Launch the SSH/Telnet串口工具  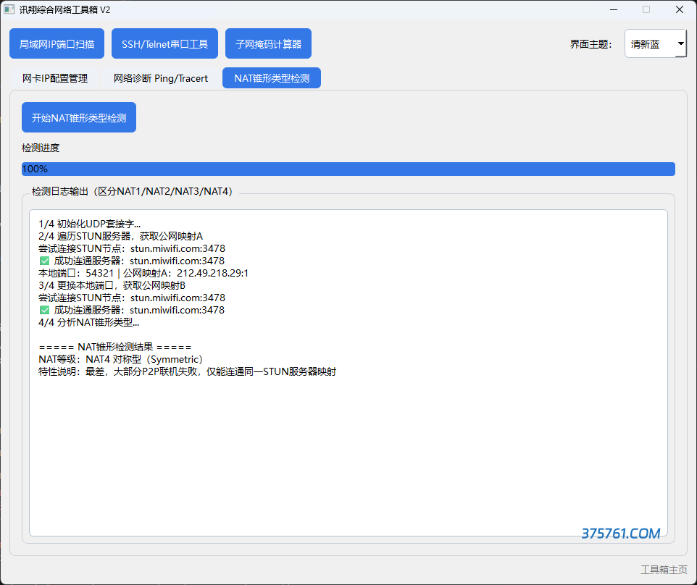click(x=164, y=43)
